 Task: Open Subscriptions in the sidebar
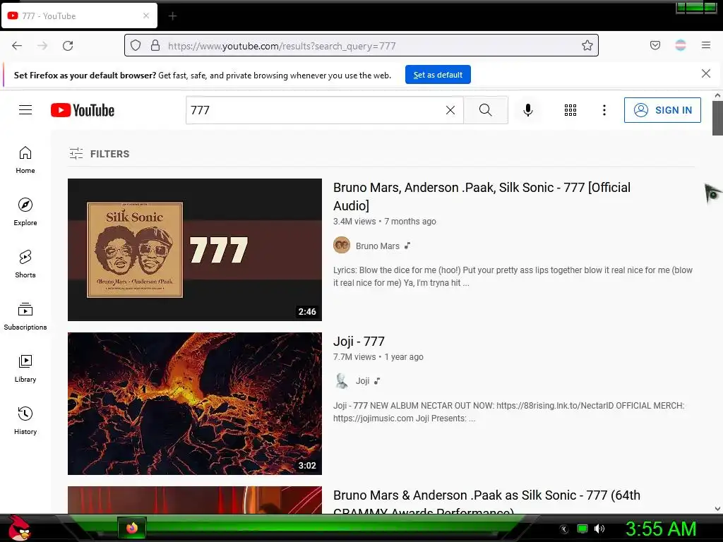pos(25,317)
